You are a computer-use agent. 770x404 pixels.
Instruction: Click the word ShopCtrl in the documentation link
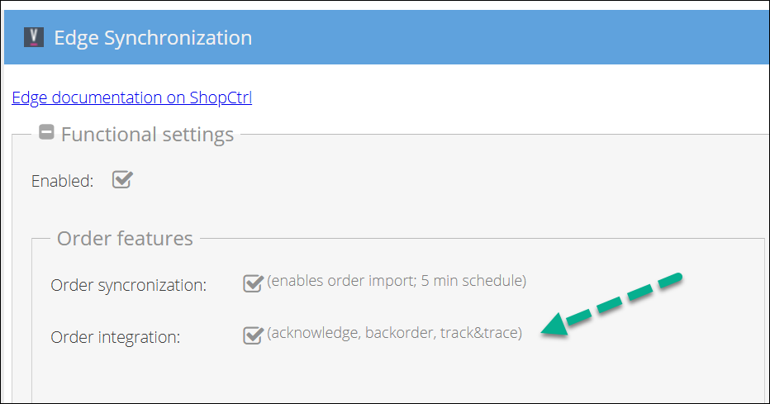[x=221, y=97]
